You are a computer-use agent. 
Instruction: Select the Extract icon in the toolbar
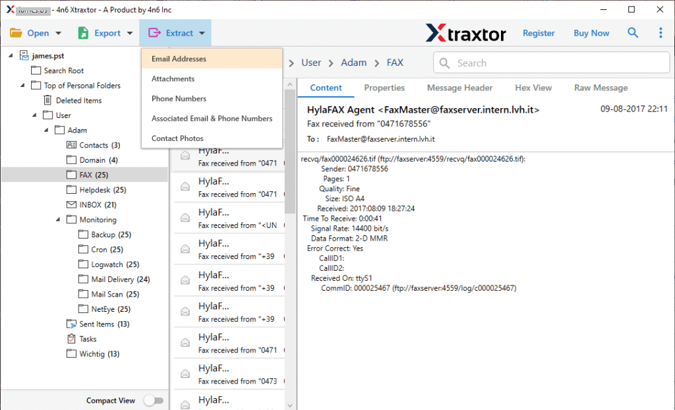pos(154,32)
